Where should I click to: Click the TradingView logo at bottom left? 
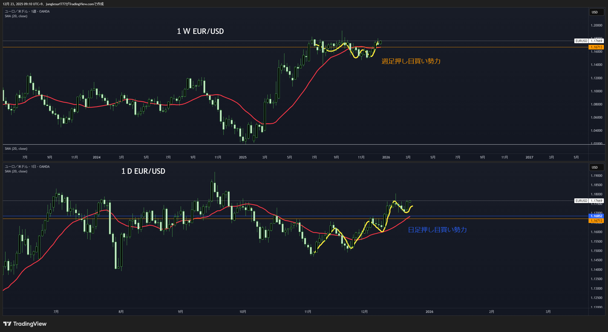[x=25, y=324]
